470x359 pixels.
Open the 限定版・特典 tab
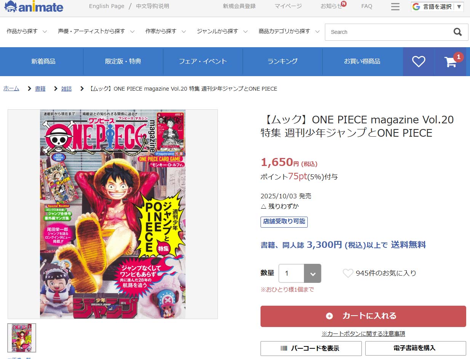pyautogui.click(x=123, y=61)
